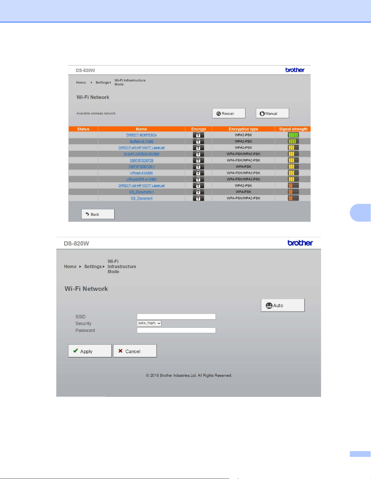Click signal strength icon for DIRECT-a5-HP M477 LaserJet
Screen dimensions: 371x479
pos(293,148)
